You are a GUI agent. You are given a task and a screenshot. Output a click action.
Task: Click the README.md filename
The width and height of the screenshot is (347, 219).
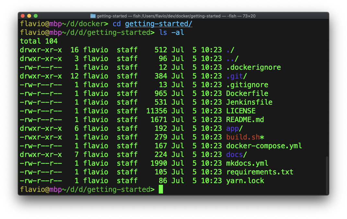pyautogui.click(x=245, y=120)
